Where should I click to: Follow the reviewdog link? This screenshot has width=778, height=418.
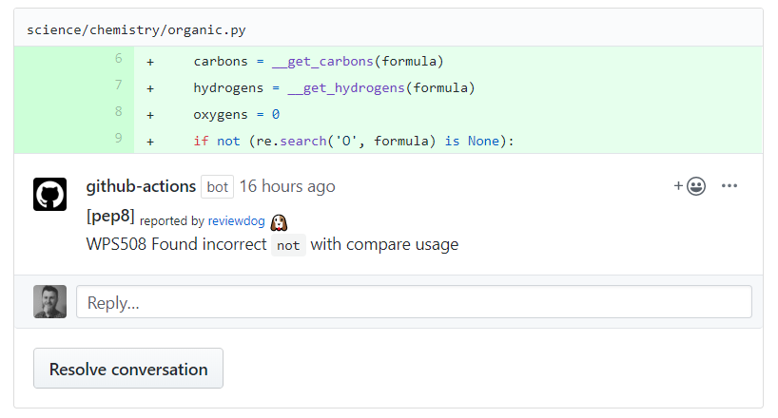click(x=236, y=221)
